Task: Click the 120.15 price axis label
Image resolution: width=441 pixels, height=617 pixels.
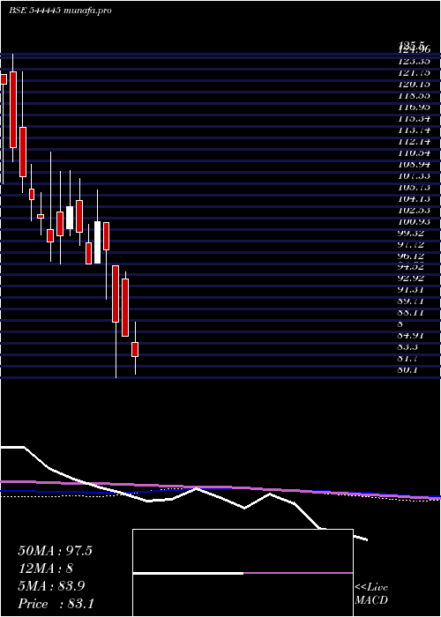Action: point(415,85)
